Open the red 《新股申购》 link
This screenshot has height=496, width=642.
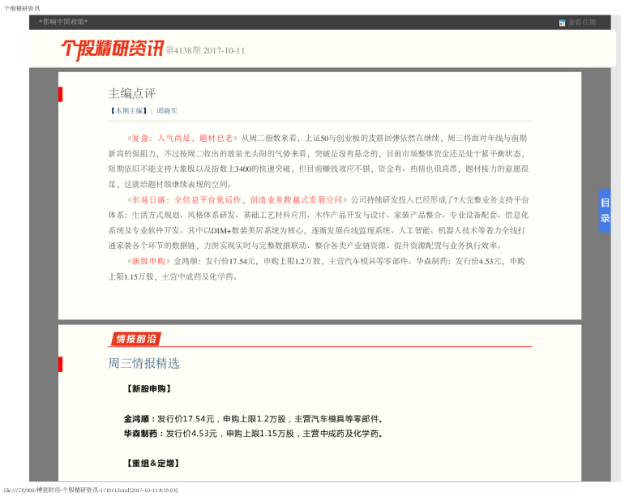[x=148, y=261]
